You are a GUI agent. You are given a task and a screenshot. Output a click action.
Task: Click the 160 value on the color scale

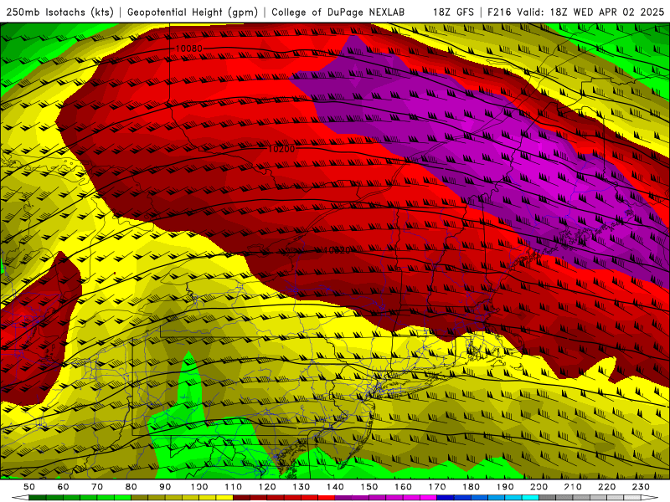[x=403, y=487]
